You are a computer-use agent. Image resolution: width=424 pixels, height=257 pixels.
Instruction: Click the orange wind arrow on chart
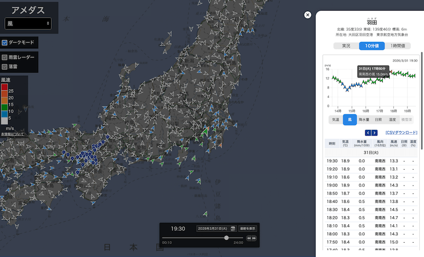(391, 72)
